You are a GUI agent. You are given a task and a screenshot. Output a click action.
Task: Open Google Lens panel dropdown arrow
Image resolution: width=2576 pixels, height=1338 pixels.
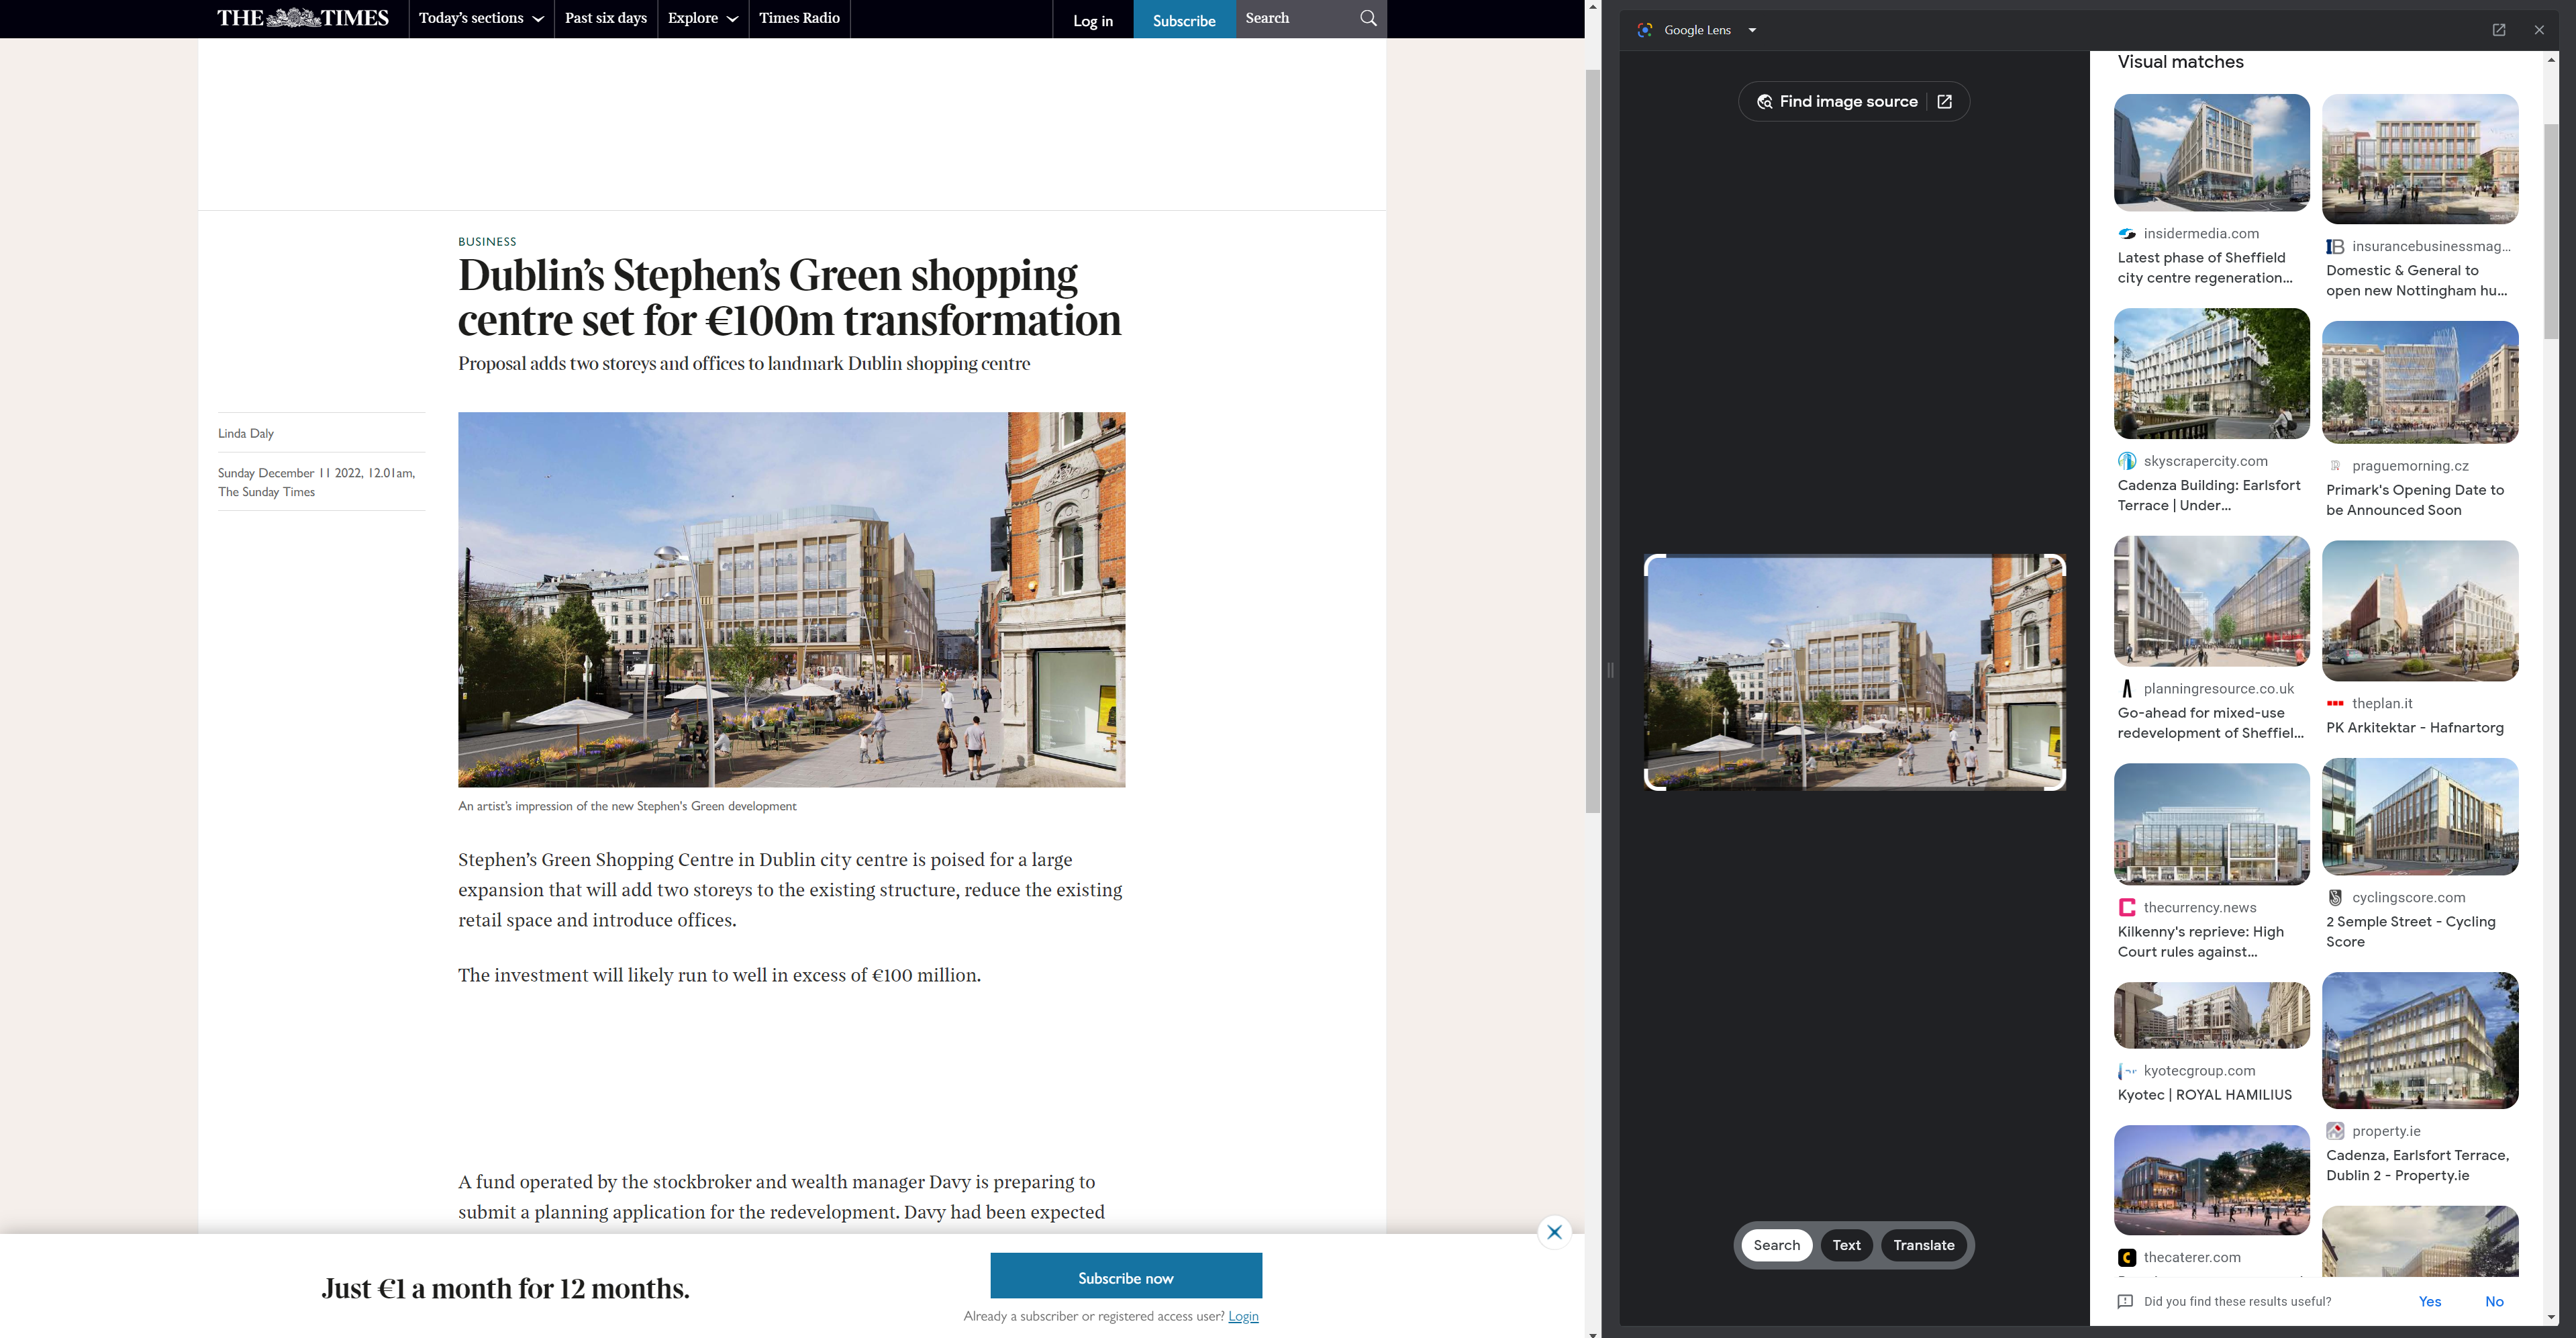[1752, 30]
